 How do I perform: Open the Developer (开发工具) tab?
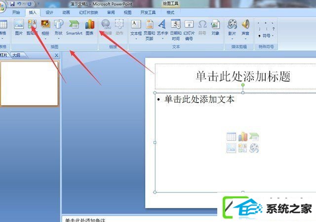(x=148, y=12)
